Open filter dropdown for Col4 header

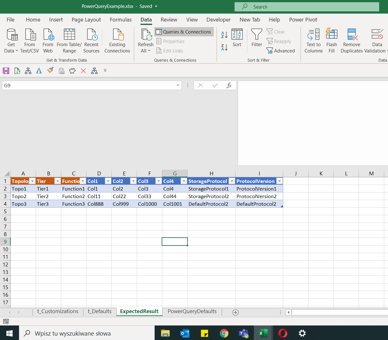tap(184, 181)
